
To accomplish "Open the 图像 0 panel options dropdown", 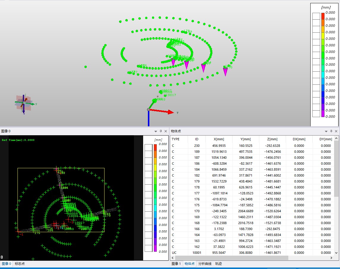I will (156, 131).
